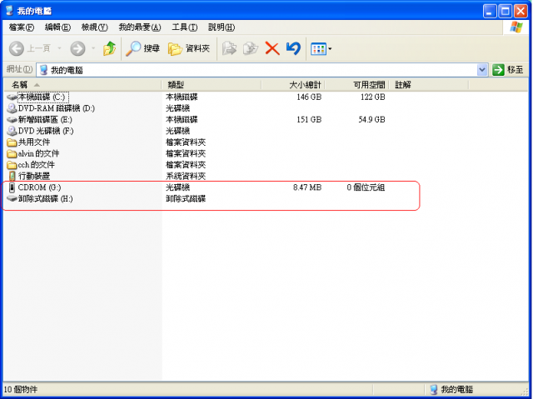This screenshot has width=533, height=399.
Task: Open Back button history dropdown arrow
Action: click(x=59, y=48)
